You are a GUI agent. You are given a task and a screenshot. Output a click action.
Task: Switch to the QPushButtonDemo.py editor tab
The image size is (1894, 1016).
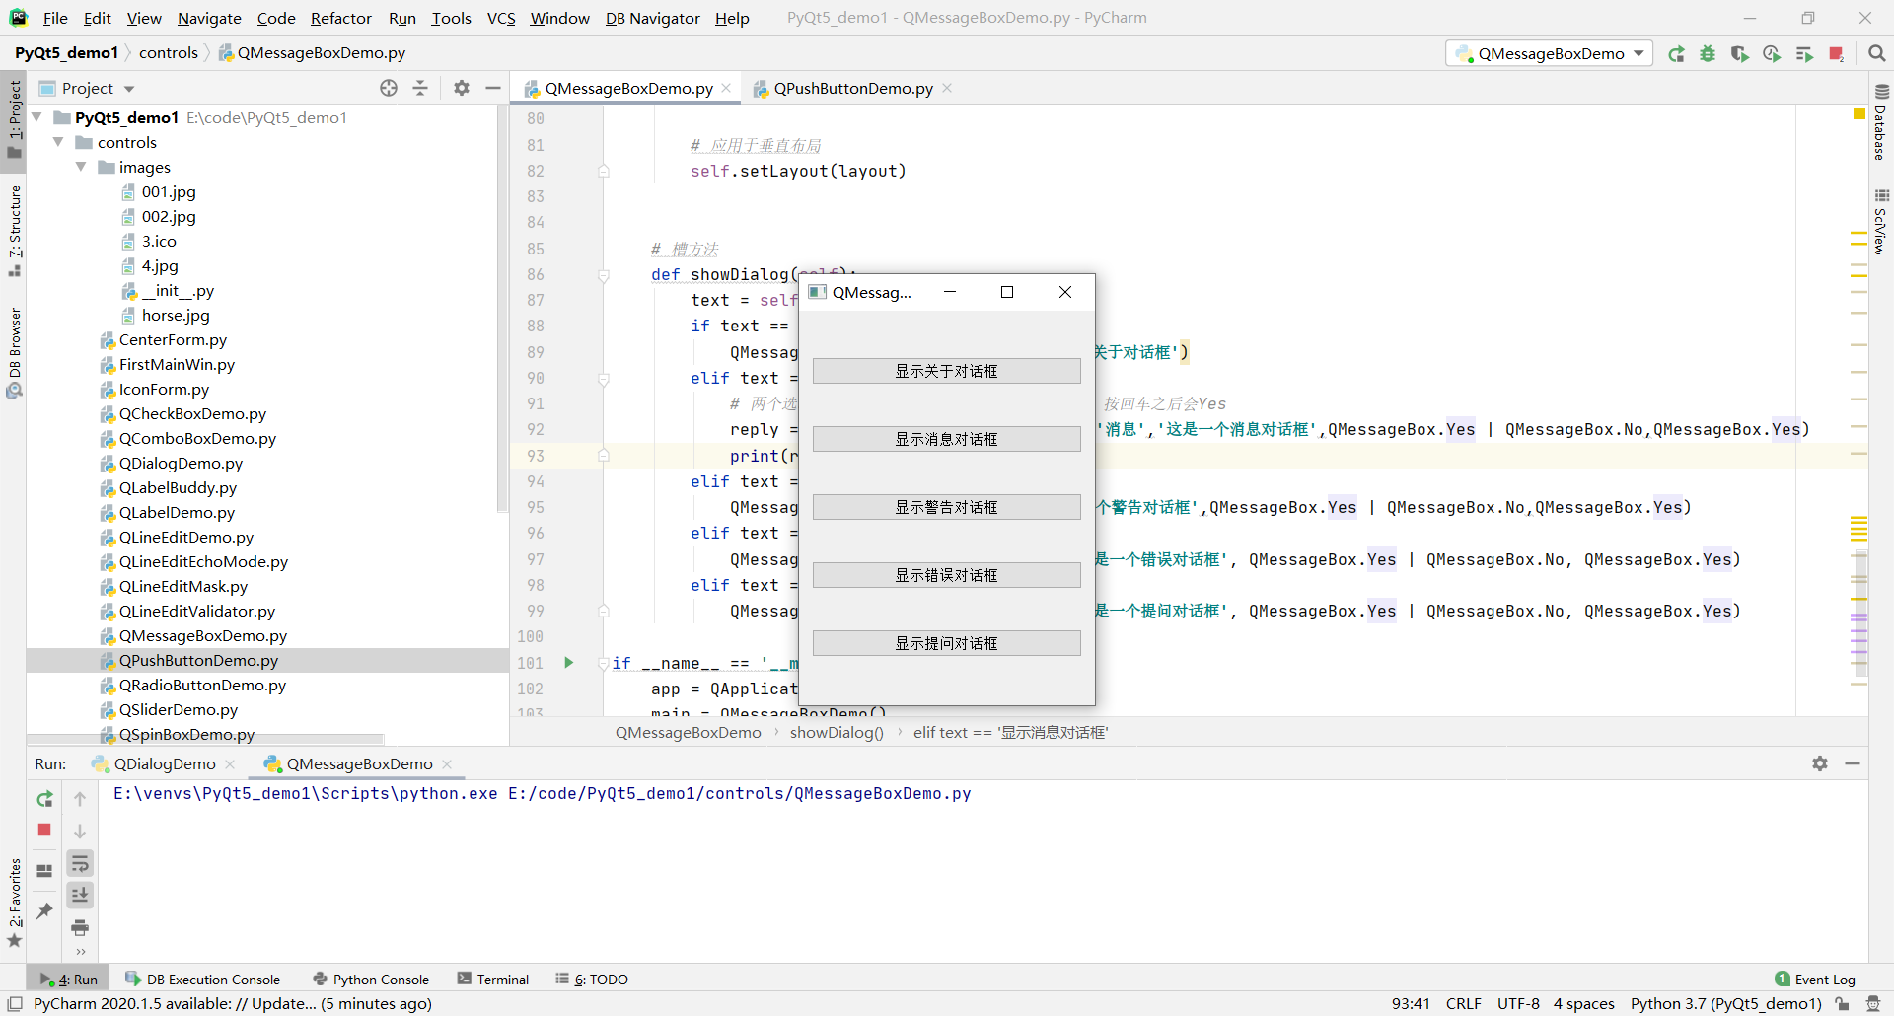point(852,89)
